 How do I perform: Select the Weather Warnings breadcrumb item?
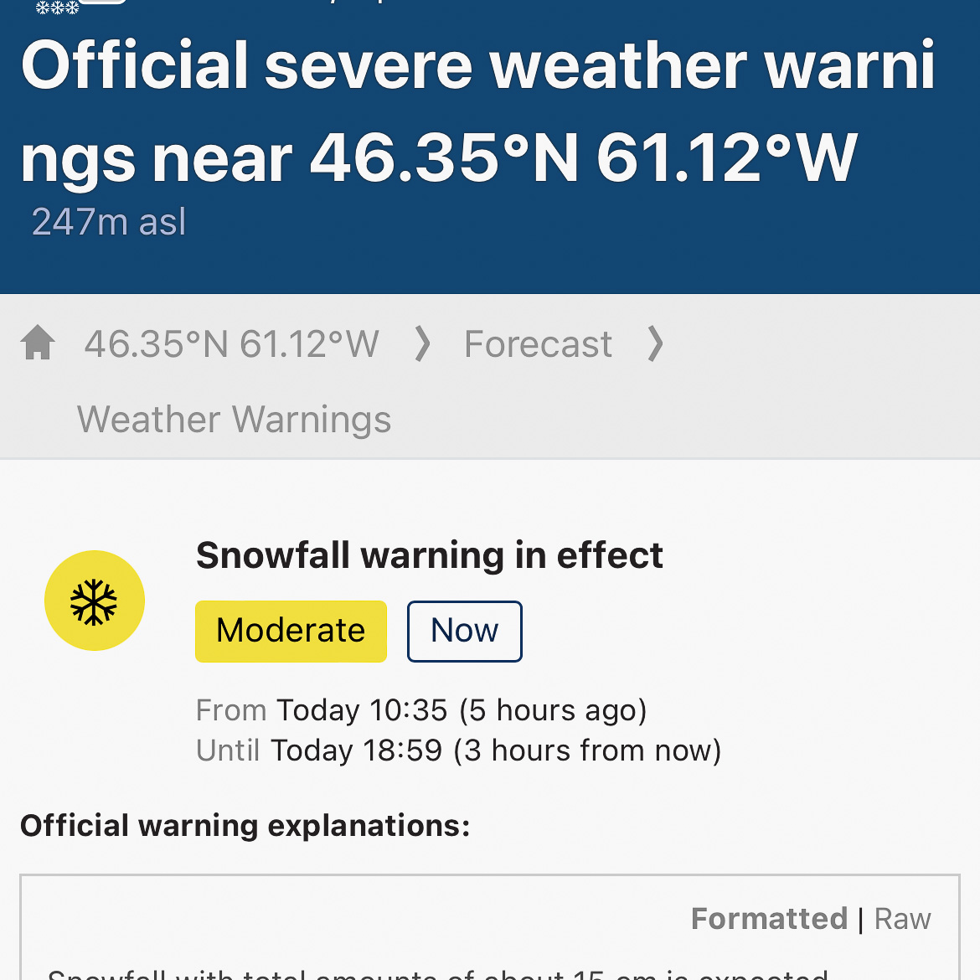[x=234, y=420]
